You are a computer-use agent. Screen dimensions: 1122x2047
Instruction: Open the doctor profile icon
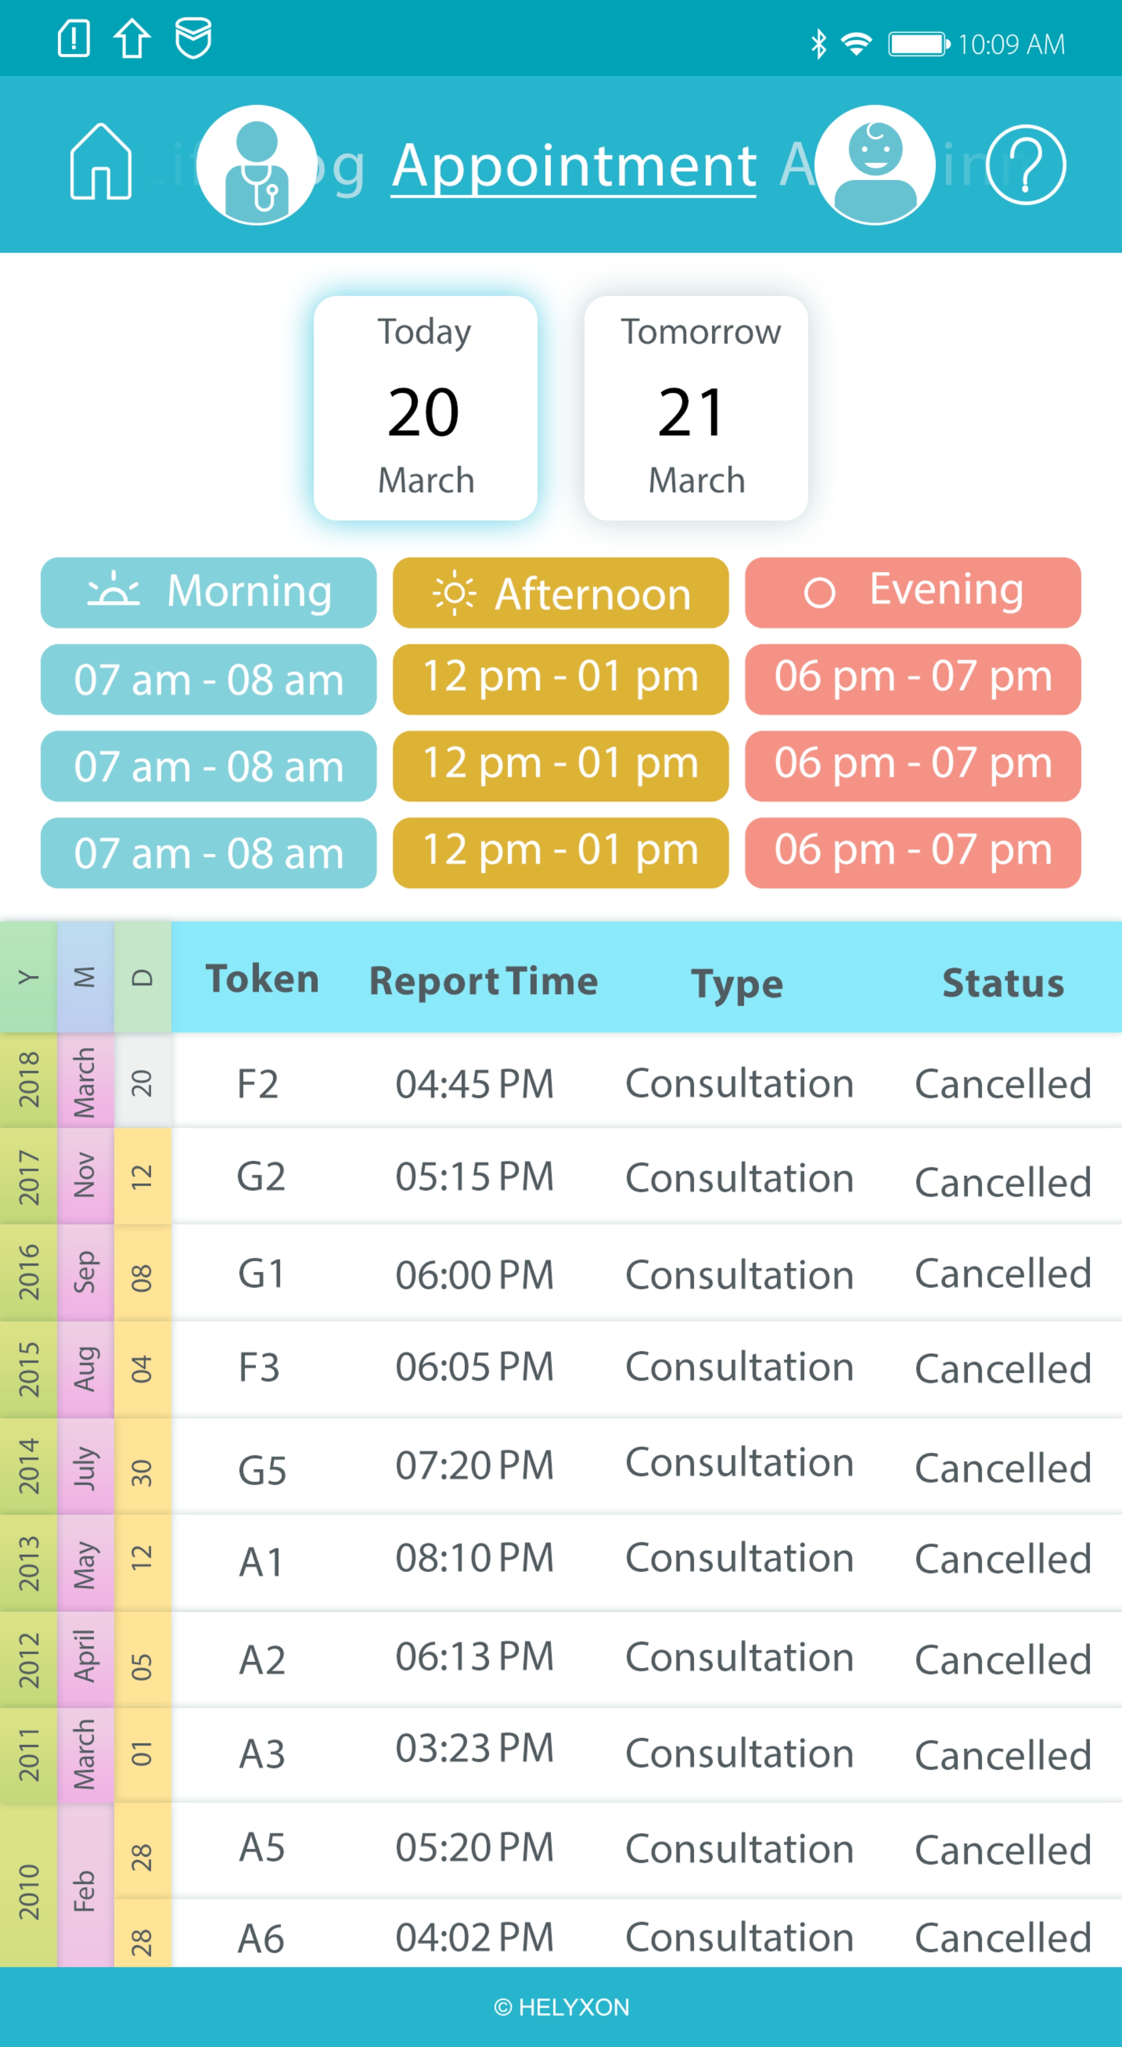click(256, 165)
